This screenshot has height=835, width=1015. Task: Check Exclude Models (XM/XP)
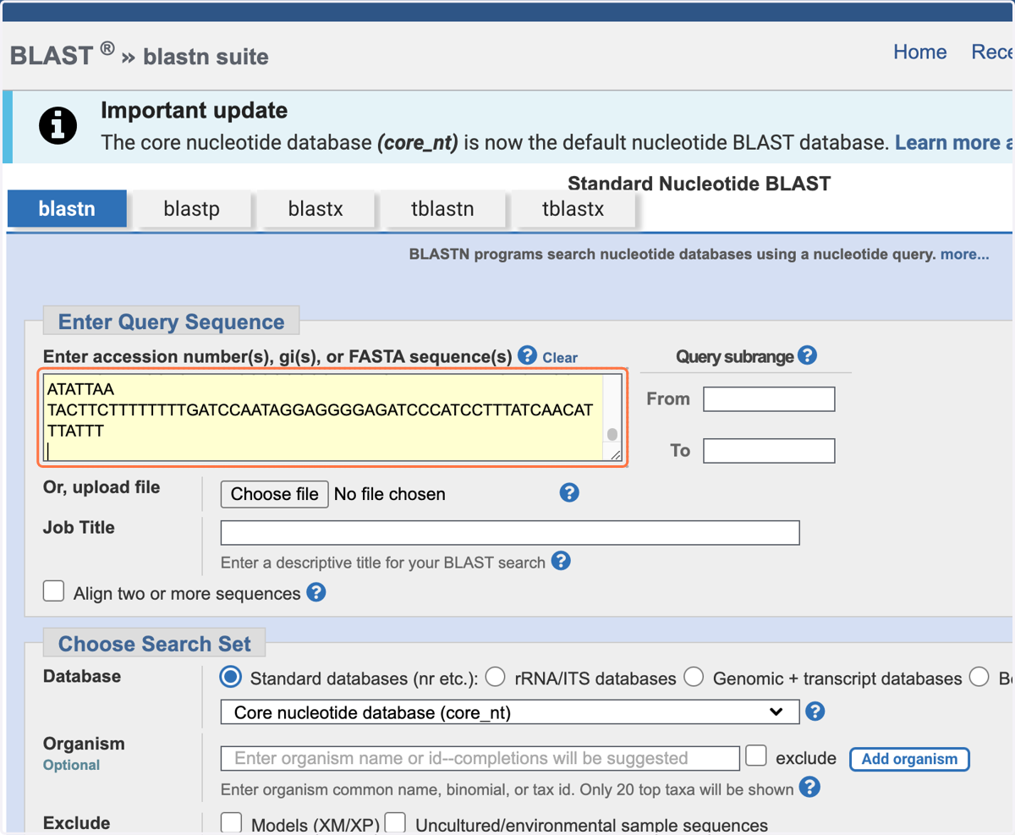pos(231,823)
